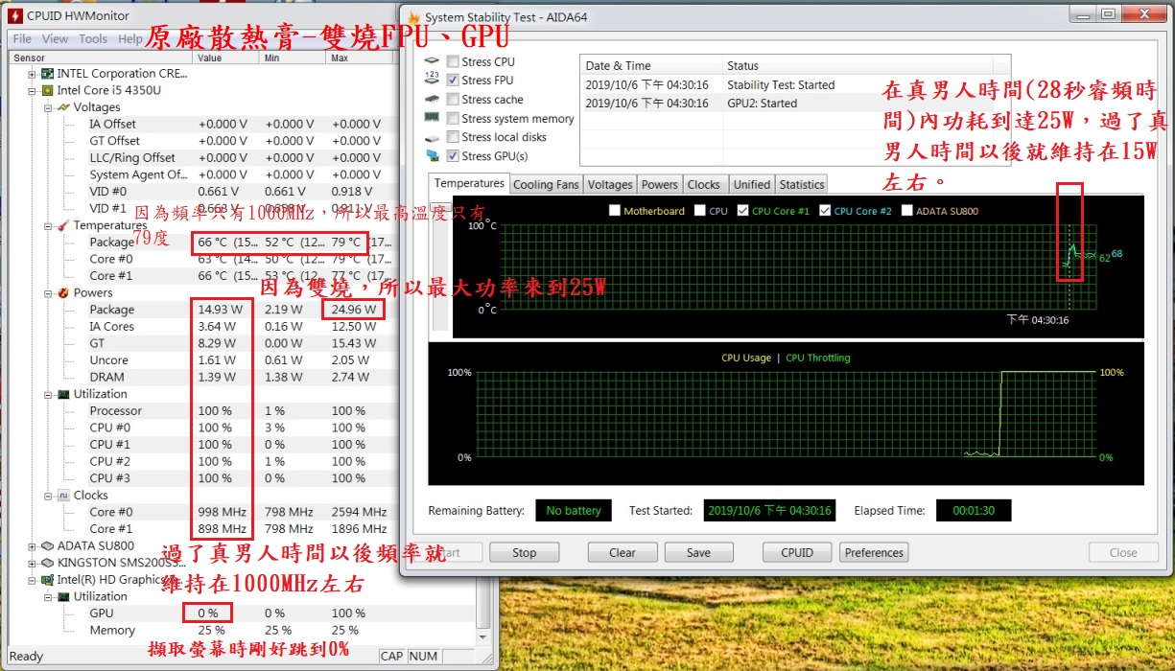The width and height of the screenshot is (1175, 671).
Task: Click the Clear button
Action: 623,553
